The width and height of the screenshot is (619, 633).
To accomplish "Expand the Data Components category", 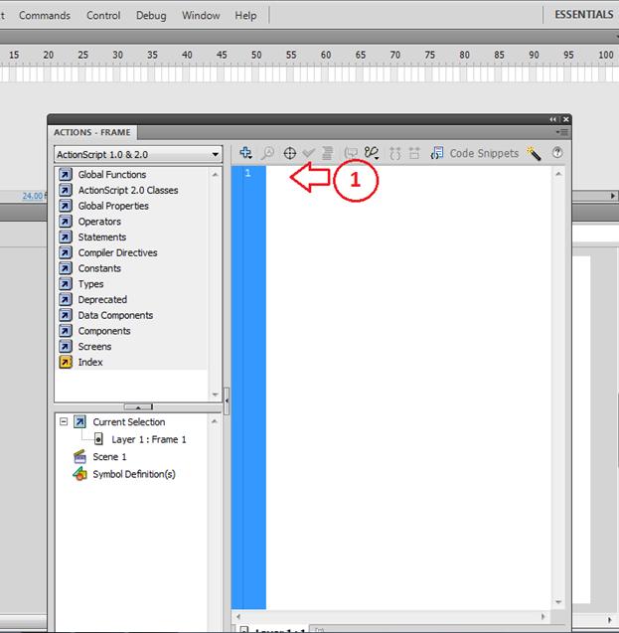I will tap(106, 315).
